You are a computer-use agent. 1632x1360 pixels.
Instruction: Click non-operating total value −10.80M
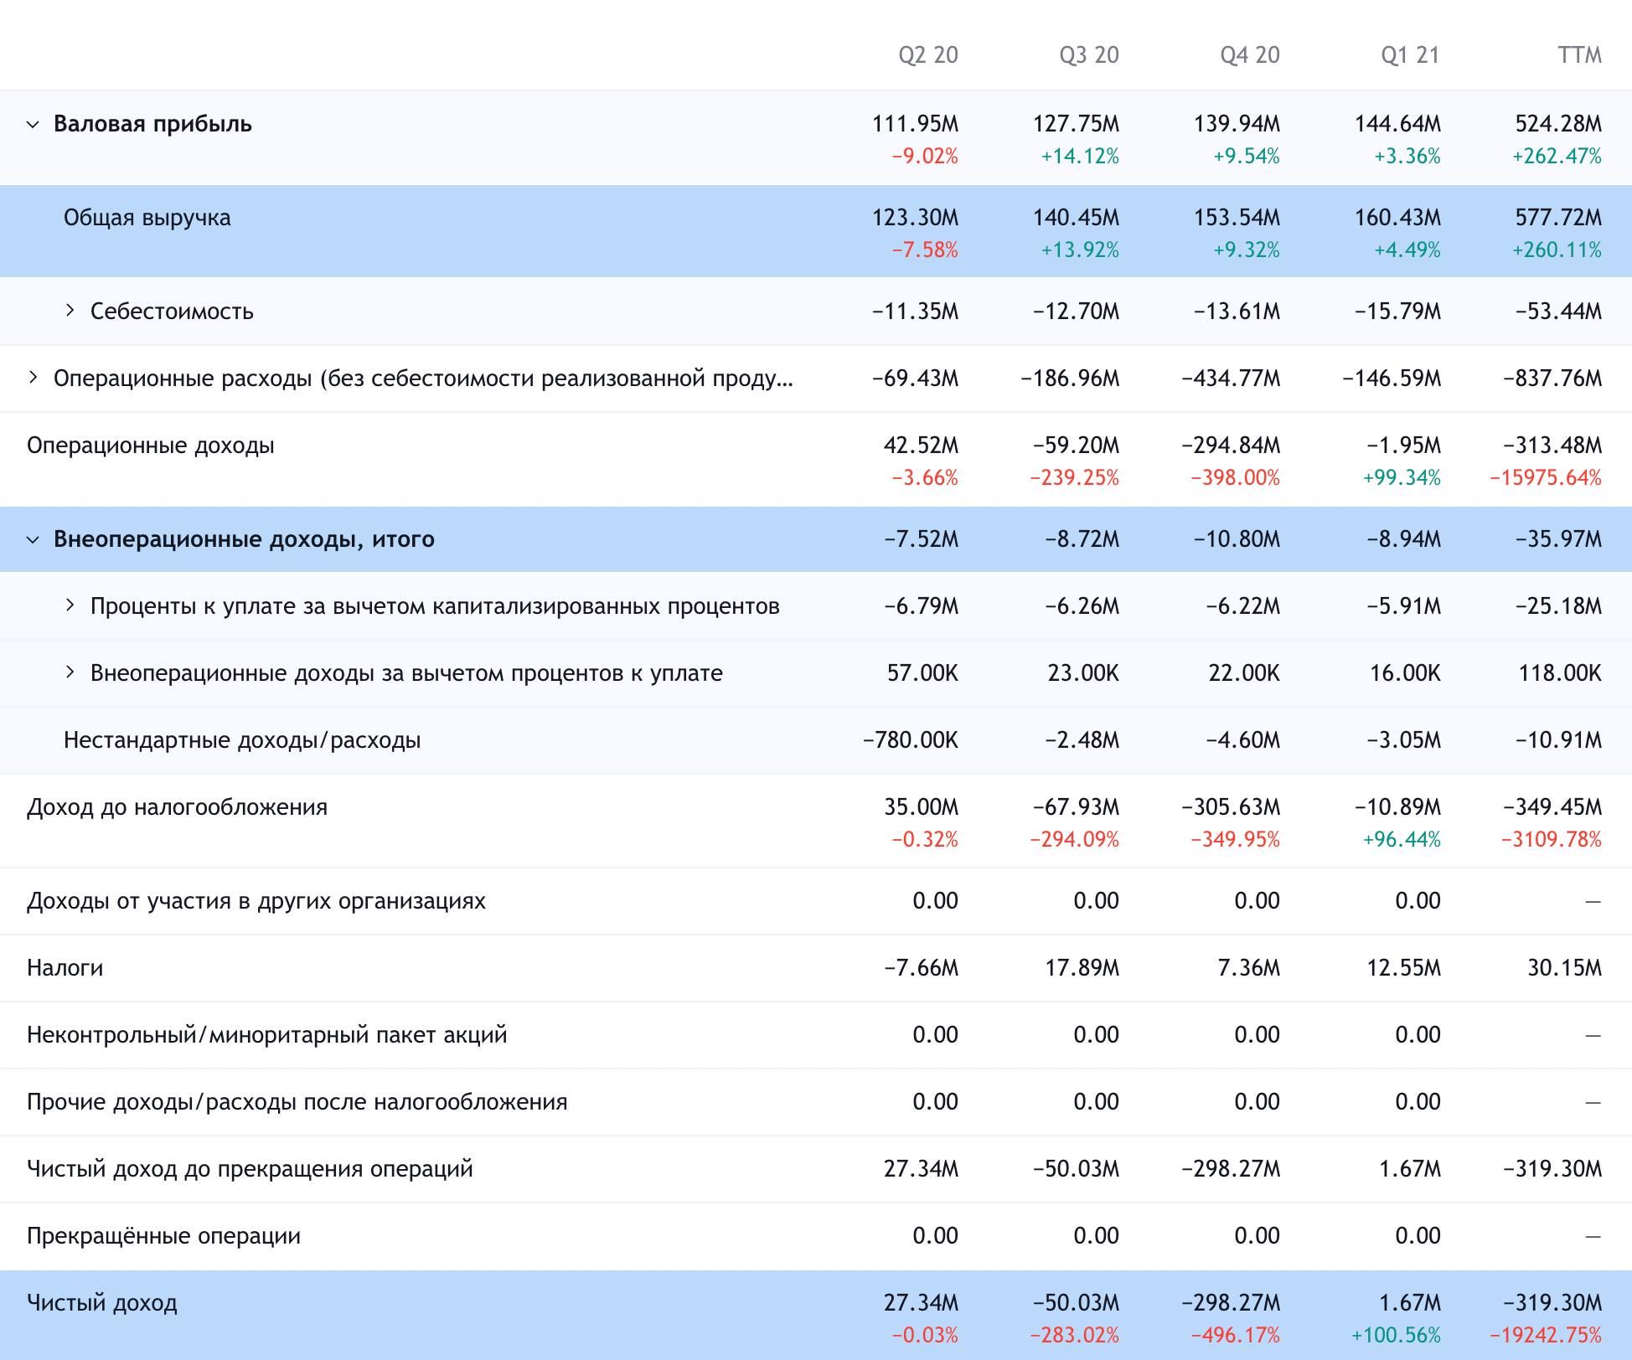pos(1237,539)
